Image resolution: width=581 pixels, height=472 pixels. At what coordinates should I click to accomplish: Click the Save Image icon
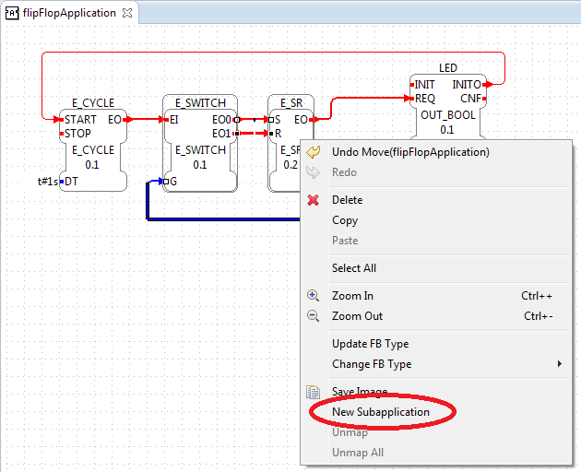tap(314, 392)
